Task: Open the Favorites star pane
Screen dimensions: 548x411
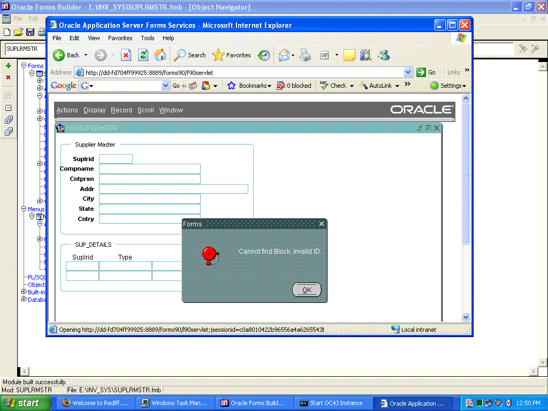Action: (x=231, y=55)
